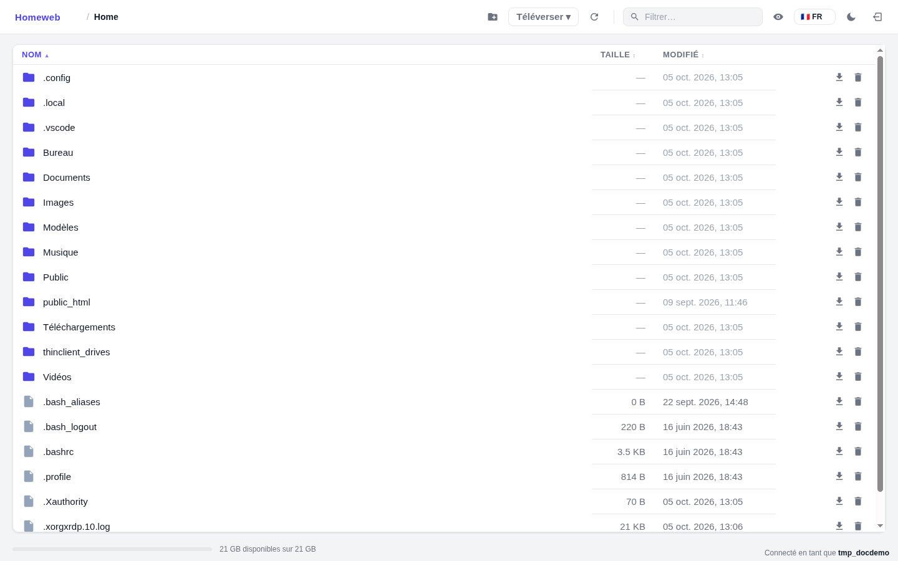Image resolution: width=898 pixels, height=561 pixels.
Task: Toggle dark mode with the moon icon
Action: click(x=851, y=17)
